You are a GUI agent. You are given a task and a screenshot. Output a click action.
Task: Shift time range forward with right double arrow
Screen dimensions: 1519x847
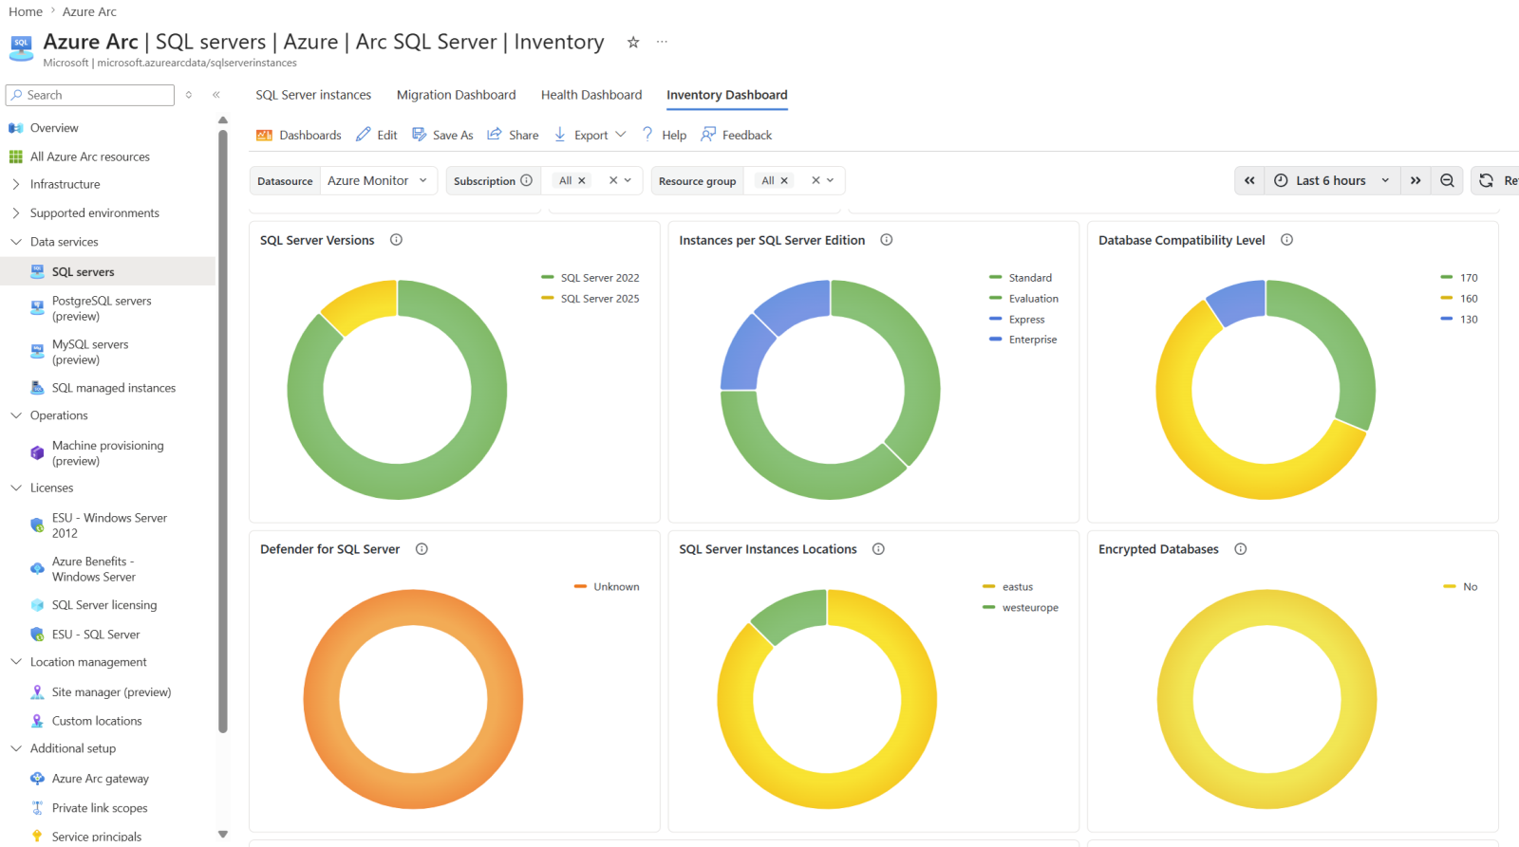1416,180
